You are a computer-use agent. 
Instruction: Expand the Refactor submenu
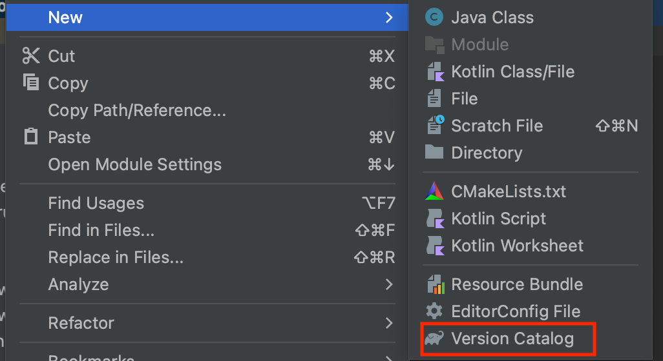point(388,323)
